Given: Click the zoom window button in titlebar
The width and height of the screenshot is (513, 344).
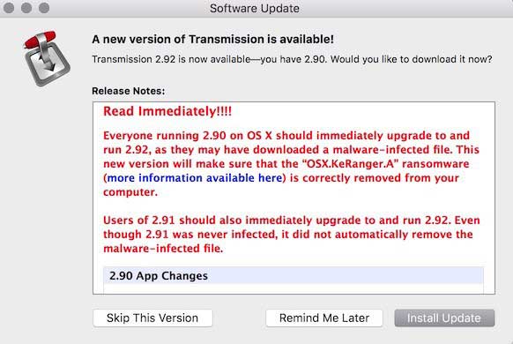Looking at the screenshot, I should [44, 8].
